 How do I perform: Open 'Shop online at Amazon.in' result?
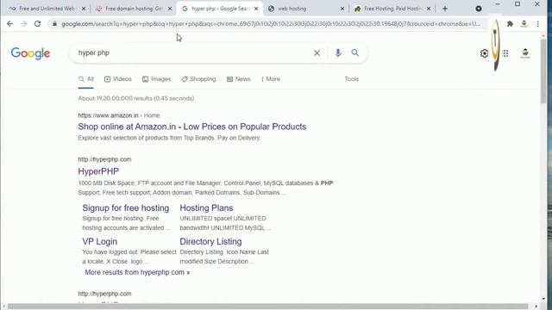click(x=191, y=127)
